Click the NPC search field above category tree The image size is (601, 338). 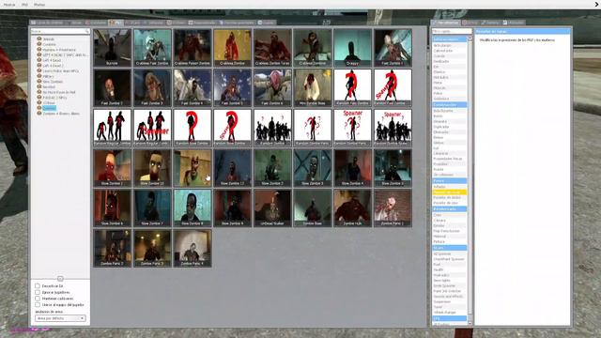tap(60, 31)
